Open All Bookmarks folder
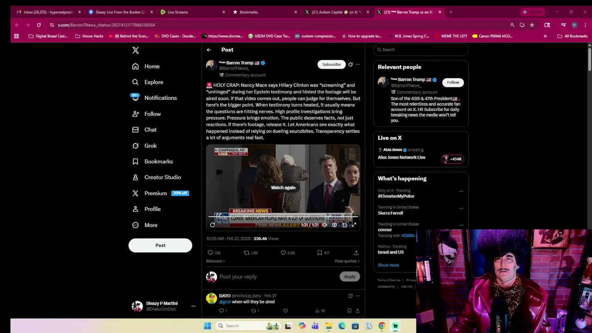 [573, 36]
